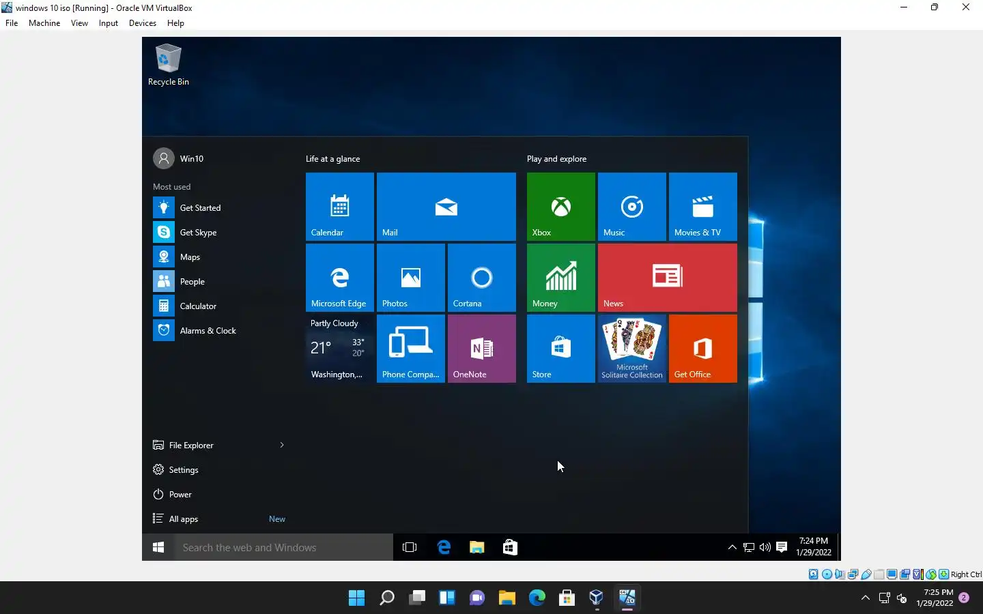
Task: Open Calculator from Most used list
Action: click(218, 306)
